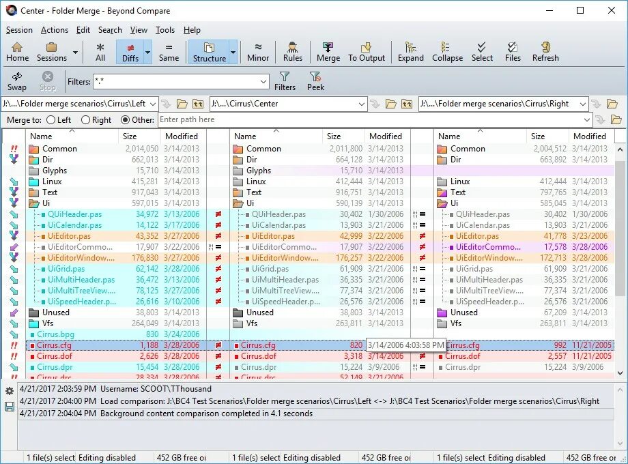Sort center pane by Modified column
This screenshot has height=464, width=628.
[387, 136]
